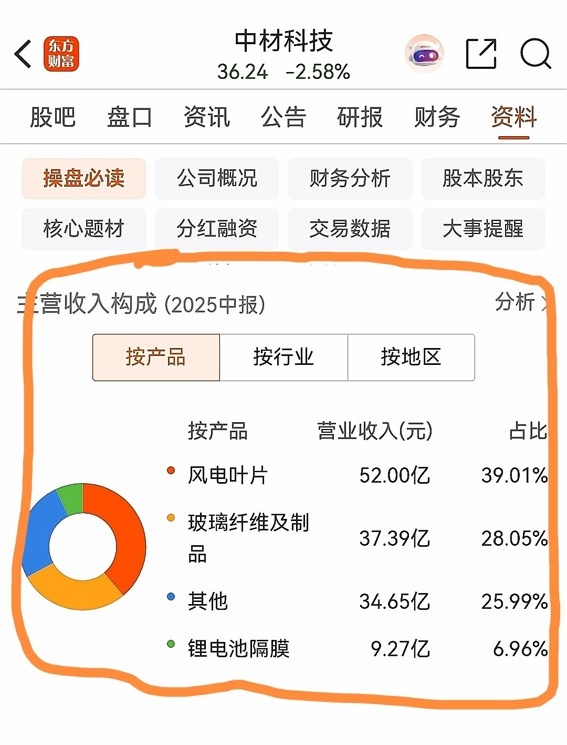Switch to the 财务 tab
Image resolution: width=567 pixels, height=745 pixels.
(x=437, y=117)
